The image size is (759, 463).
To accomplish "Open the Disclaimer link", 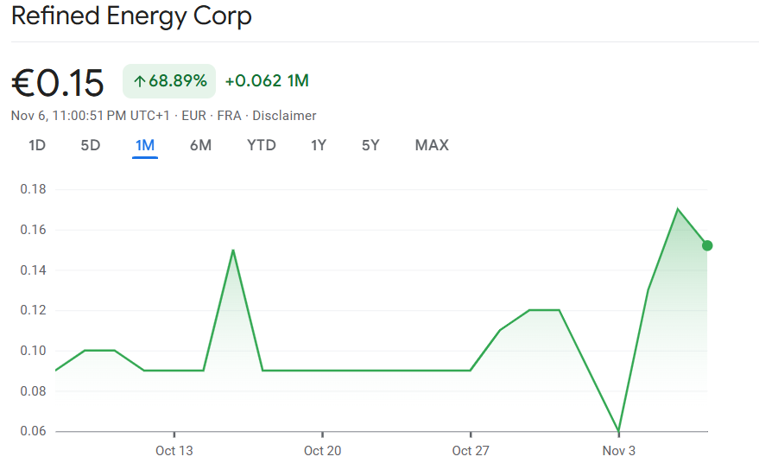I will [x=284, y=116].
